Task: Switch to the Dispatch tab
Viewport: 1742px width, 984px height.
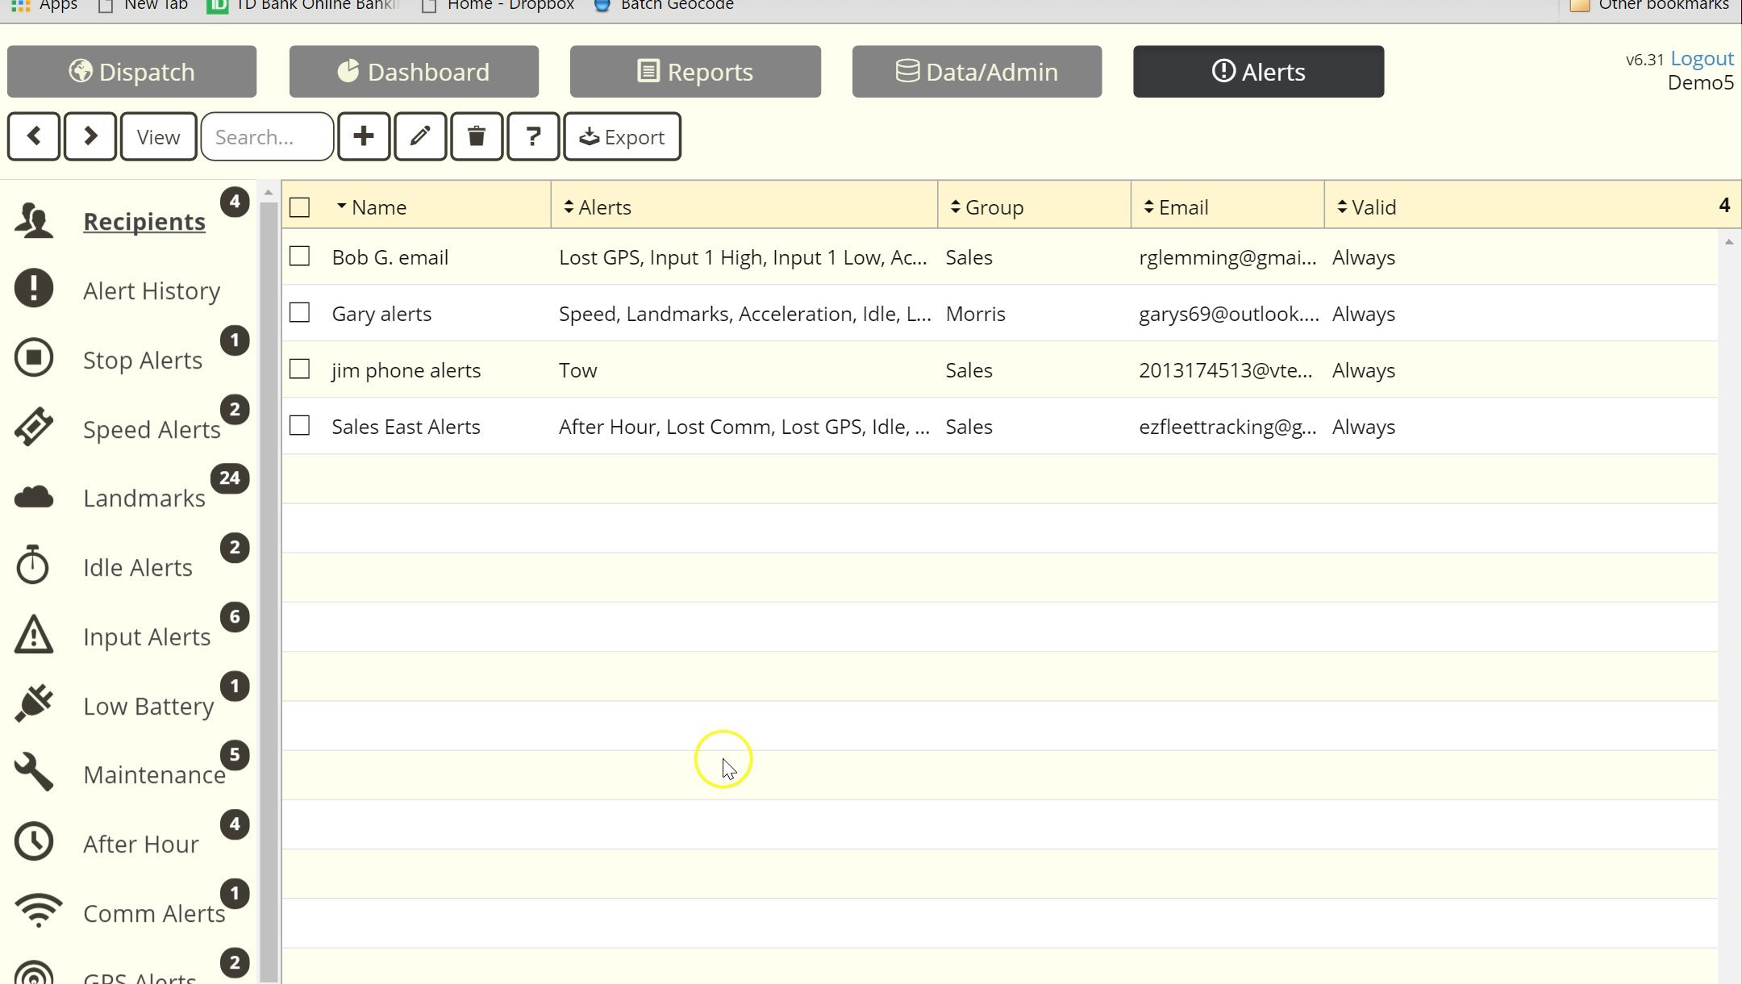Action: pyautogui.click(x=131, y=71)
